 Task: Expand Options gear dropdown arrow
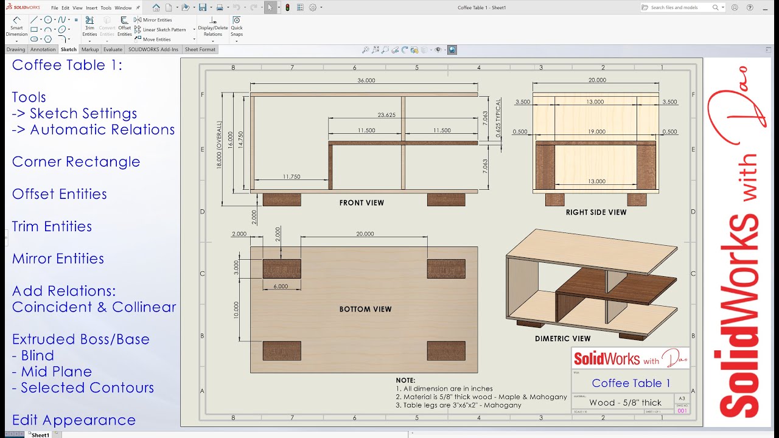pos(321,7)
